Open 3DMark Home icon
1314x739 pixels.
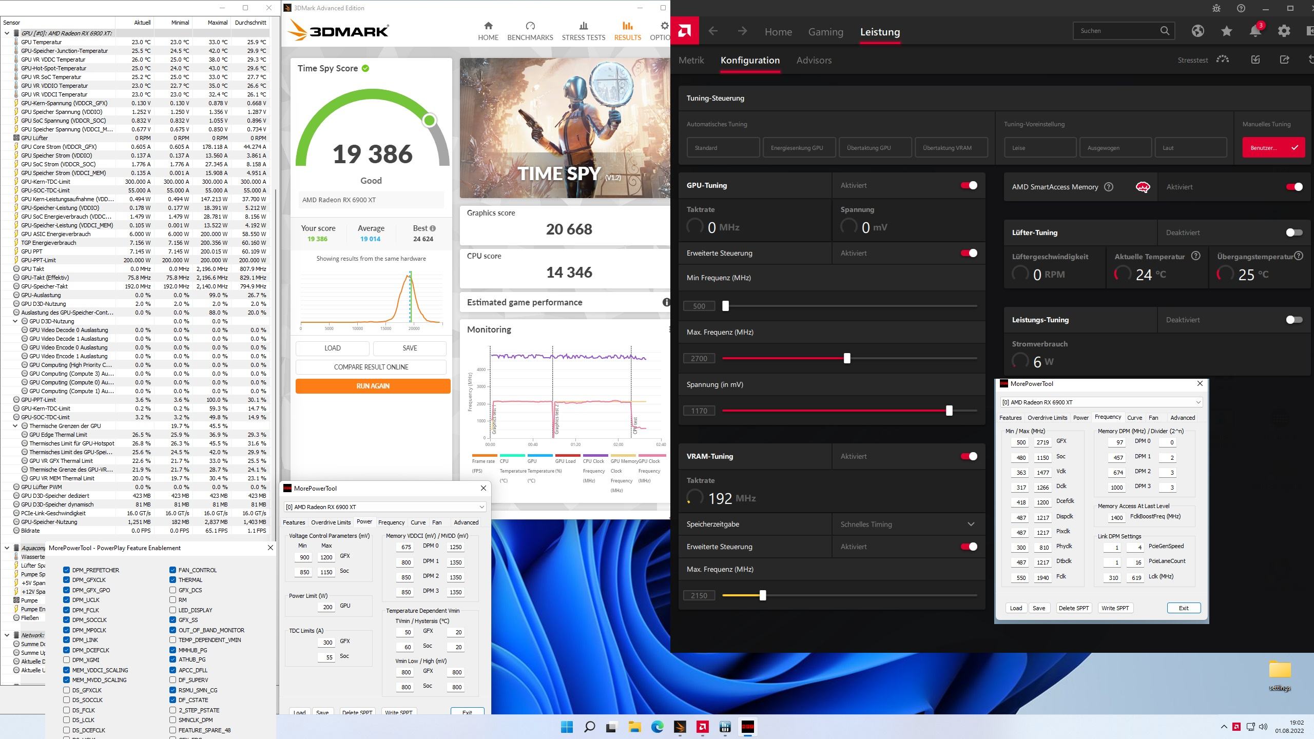click(x=488, y=26)
